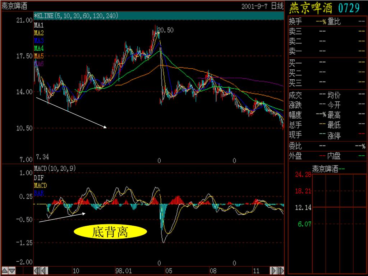
Task: Click the 7.34 low price label
Action: (42, 157)
